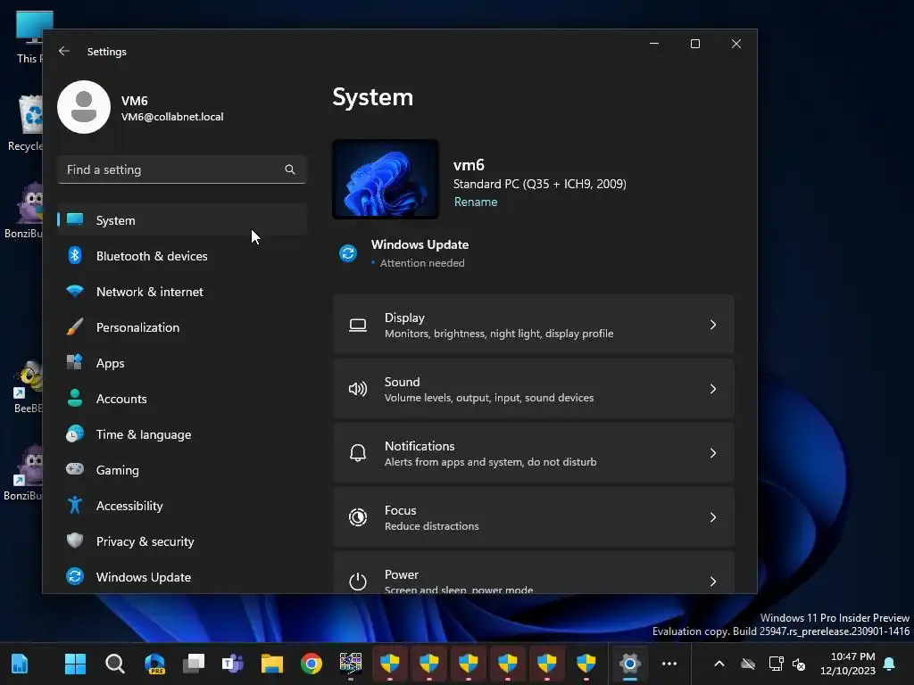The width and height of the screenshot is (914, 685).
Task: Click the Sound speaker icon
Action: (358, 389)
